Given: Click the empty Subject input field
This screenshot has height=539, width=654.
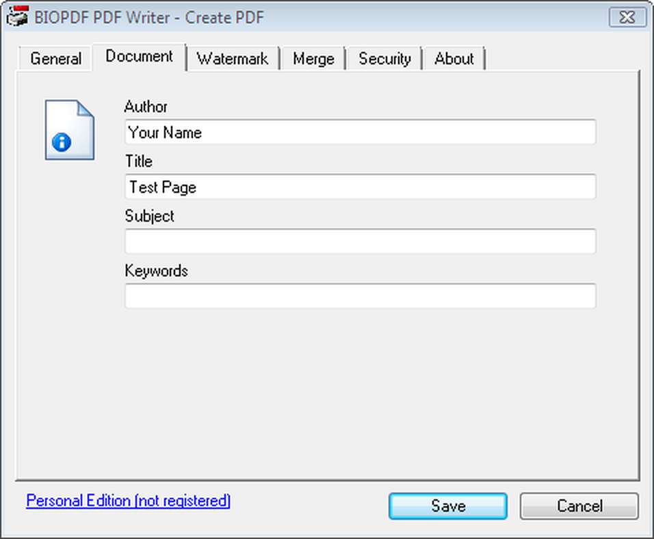Looking at the screenshot, I should click(x=361, y=241).
